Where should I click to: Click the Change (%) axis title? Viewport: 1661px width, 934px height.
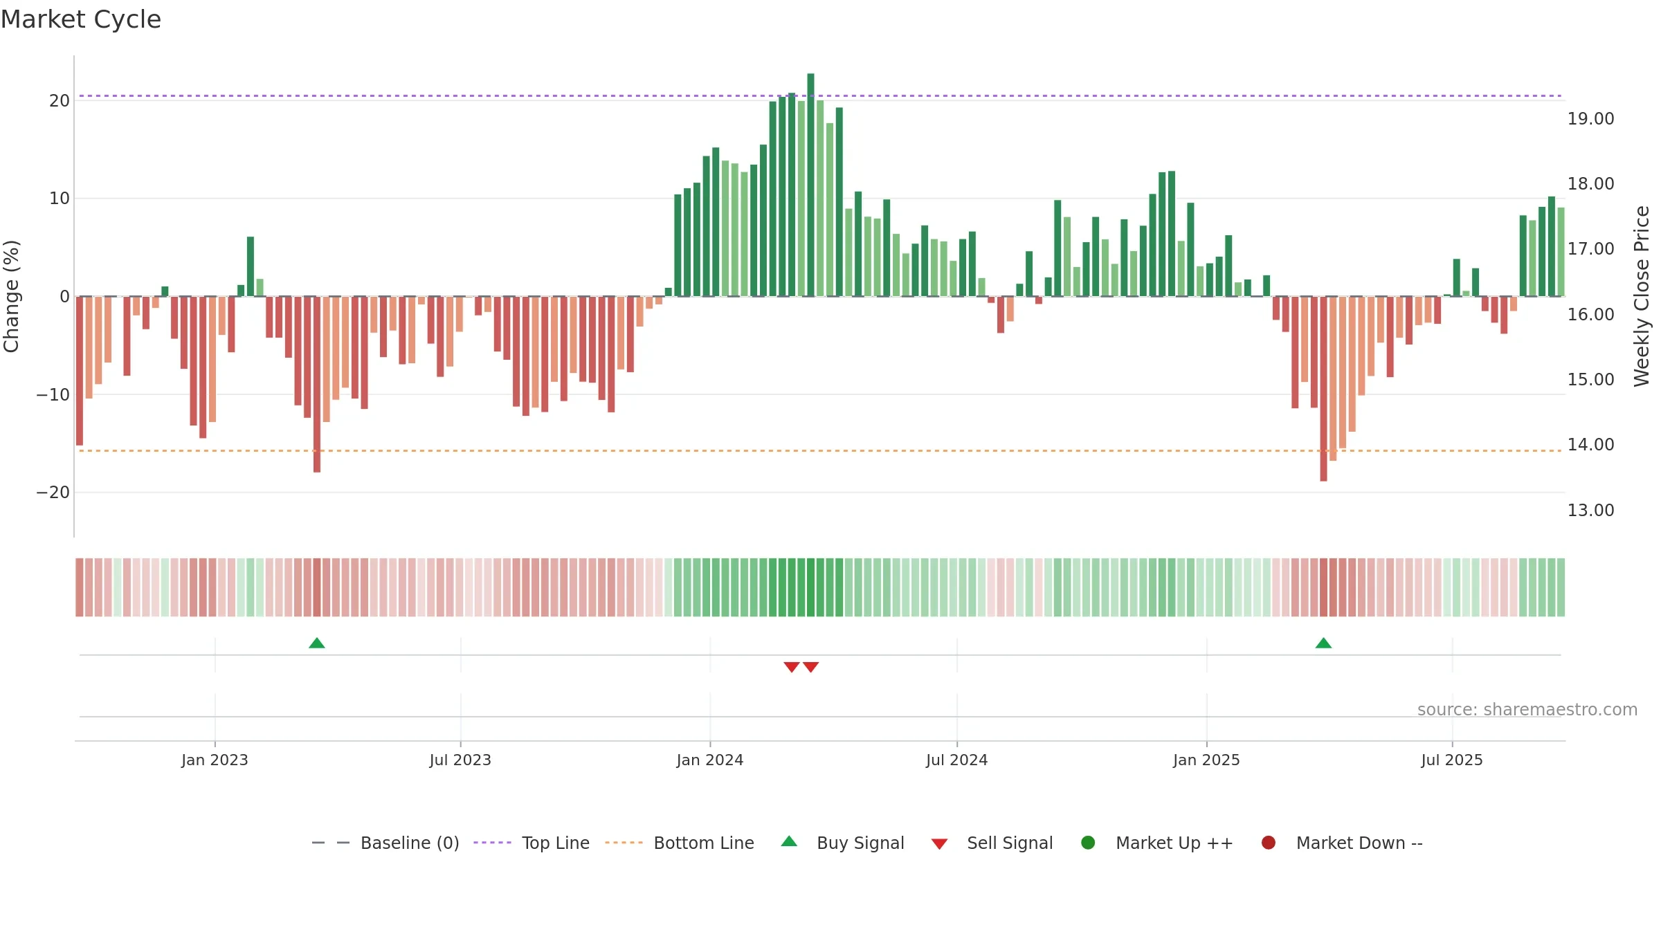point(11,296)
